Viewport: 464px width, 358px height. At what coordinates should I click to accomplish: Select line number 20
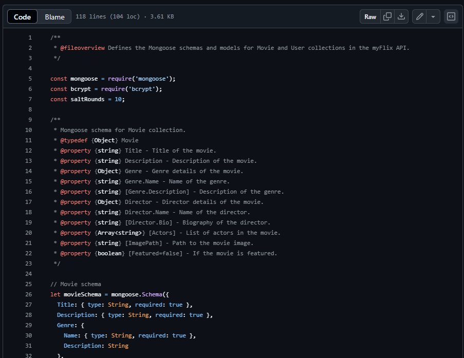28,233
